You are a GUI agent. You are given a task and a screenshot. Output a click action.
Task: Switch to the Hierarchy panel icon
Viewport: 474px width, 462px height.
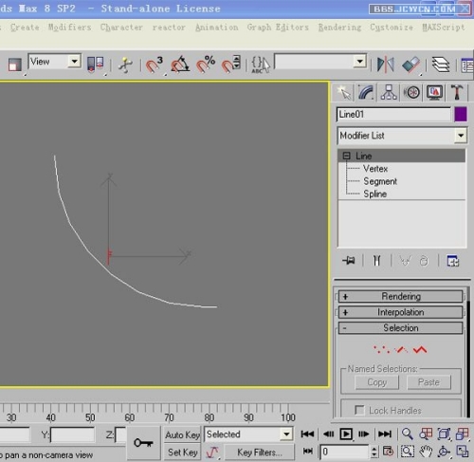click(389, 93)
